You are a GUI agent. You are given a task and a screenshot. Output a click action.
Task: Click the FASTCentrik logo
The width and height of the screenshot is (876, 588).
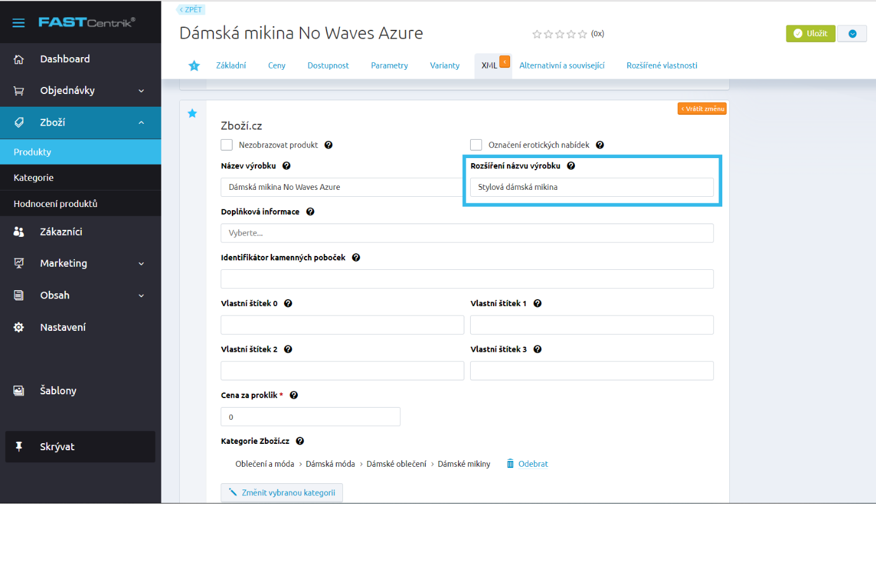[86, 22]
